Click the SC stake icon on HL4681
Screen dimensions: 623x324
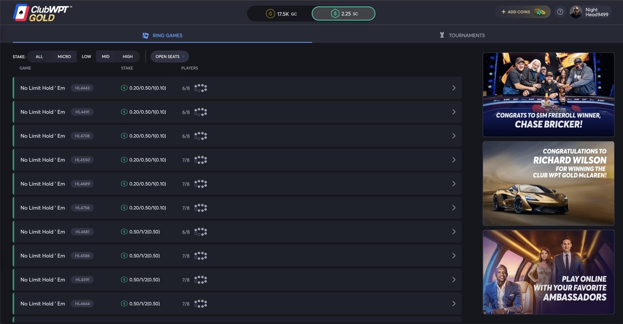124,232
